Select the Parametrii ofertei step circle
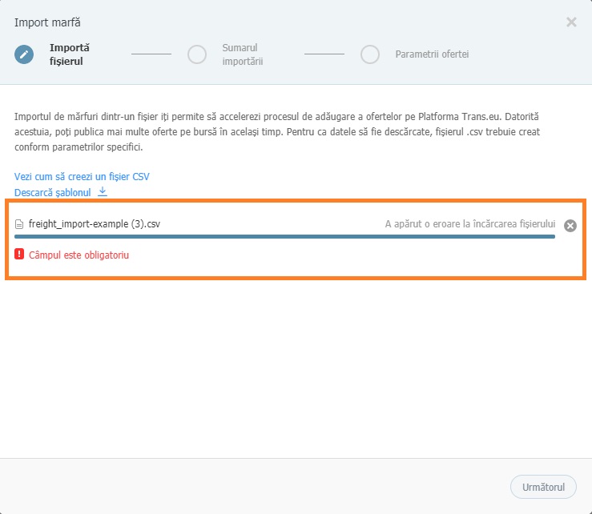592x514 pixels. (370, 54)
